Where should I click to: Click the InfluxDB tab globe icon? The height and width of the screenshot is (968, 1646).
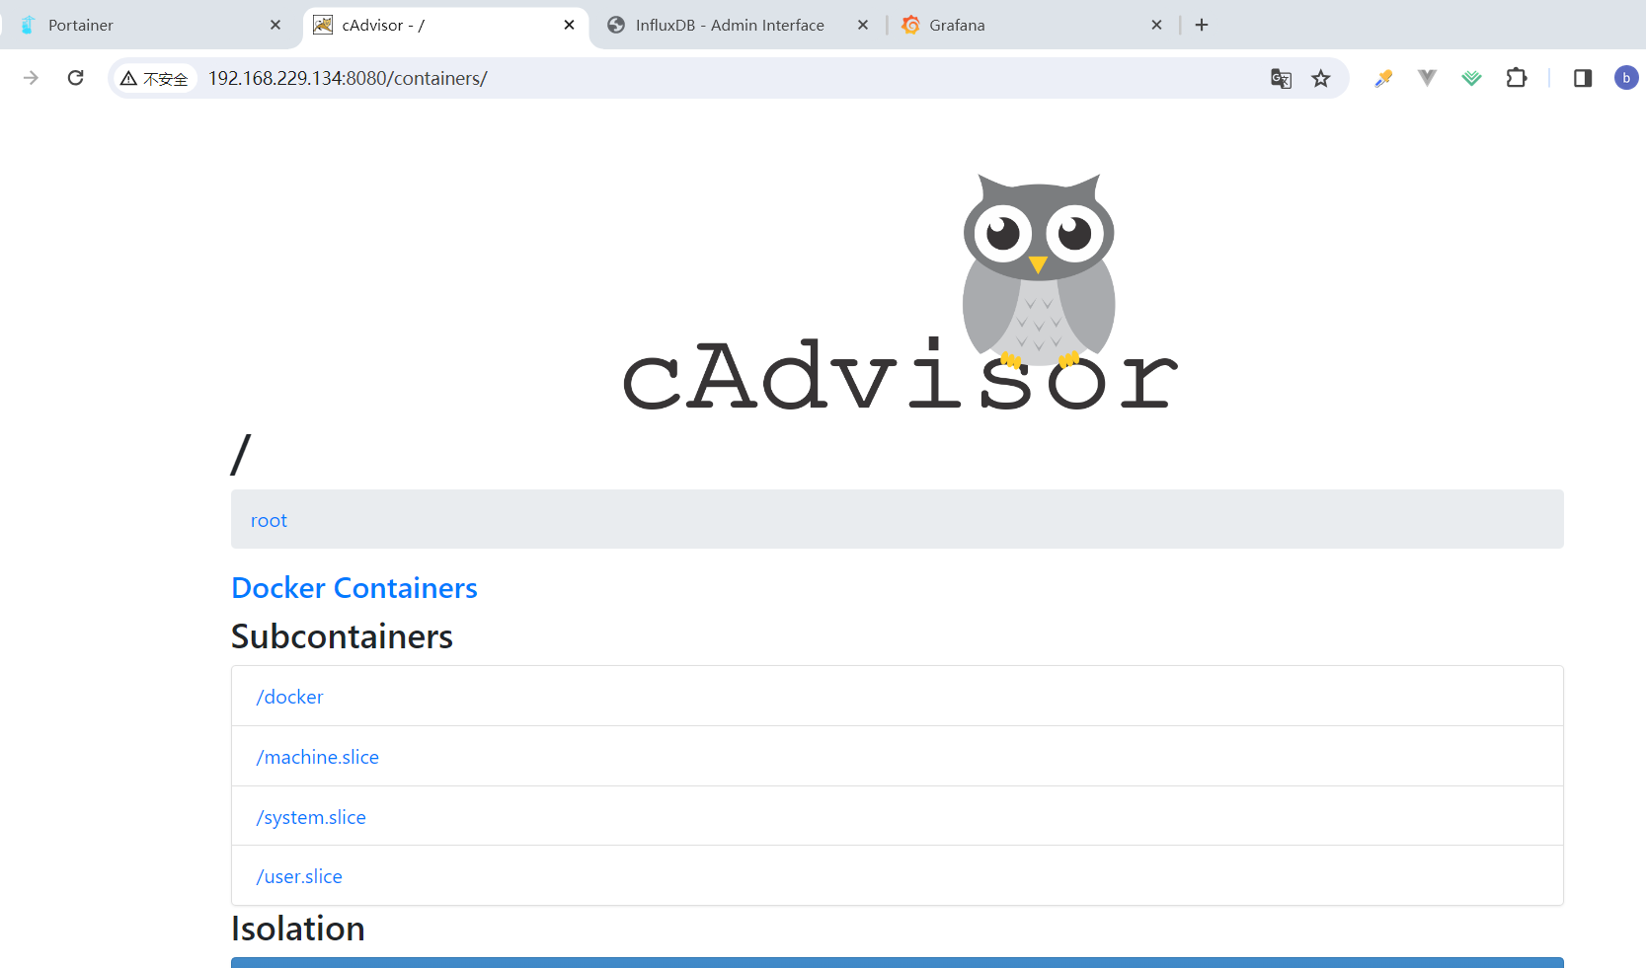[616, 25]
